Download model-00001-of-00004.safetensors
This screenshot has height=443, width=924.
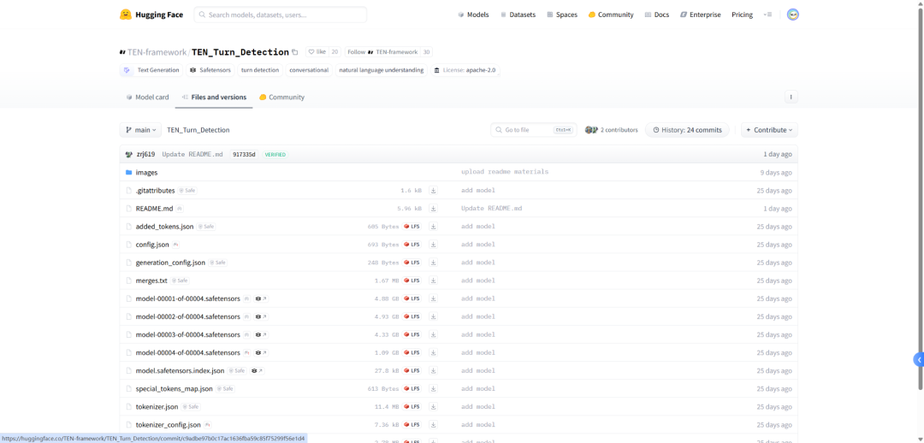click(433, 298)
